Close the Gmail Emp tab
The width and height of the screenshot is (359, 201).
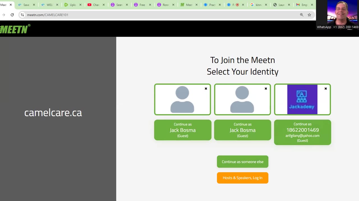pos(312,5)
